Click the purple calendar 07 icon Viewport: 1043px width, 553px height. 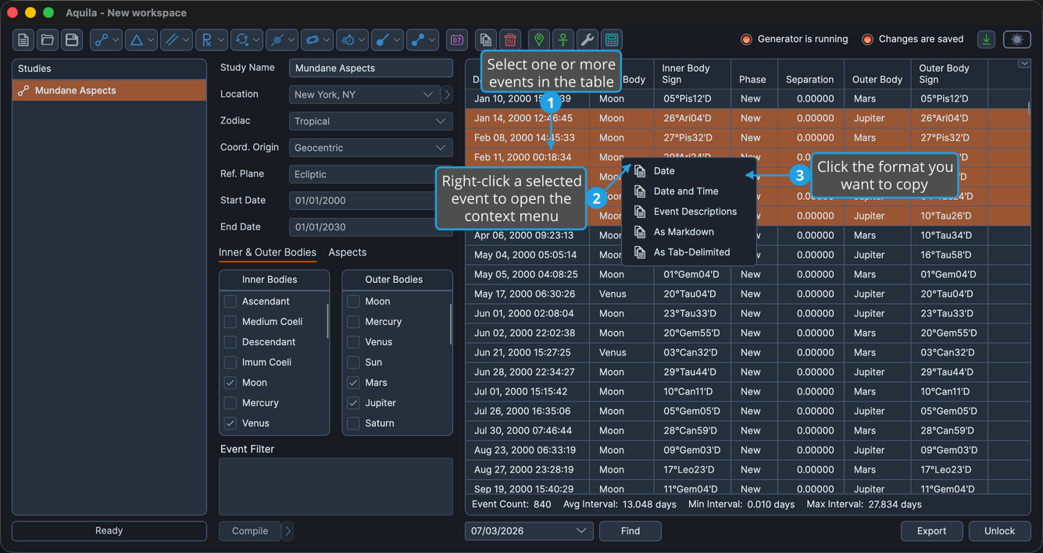pos(457,40)
